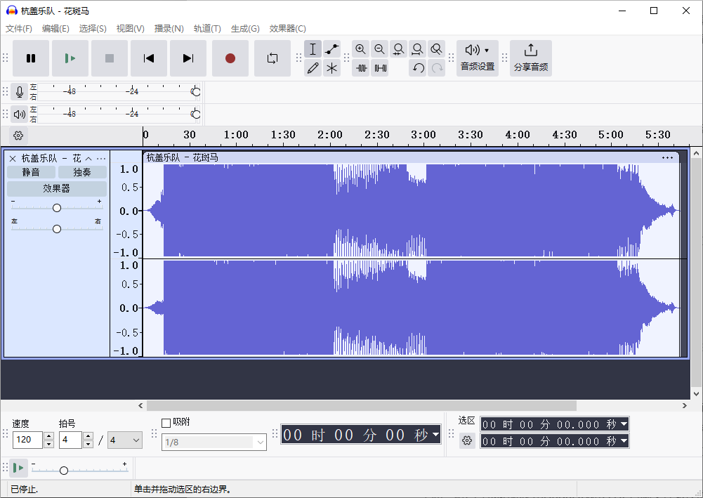Viewport: 703px width, 498px height.
Task: Open the 轨道 track menu
Action: (207, 28)
